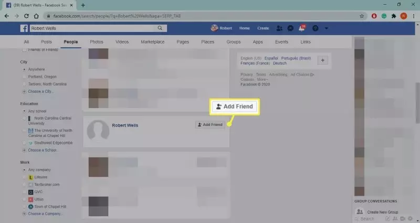420x223 pixels.
Task: Select North Carolina Central University filter
Action: [x=24, y=118]
